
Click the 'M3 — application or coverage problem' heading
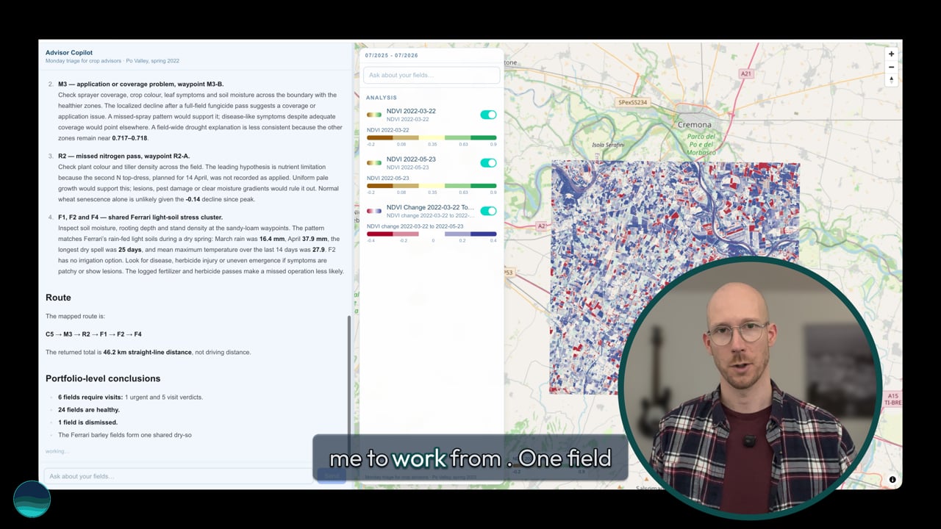(141, 84)
